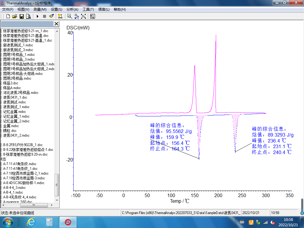
Task: Open the 语言(L) menu
Action: [x=104, y=9]
